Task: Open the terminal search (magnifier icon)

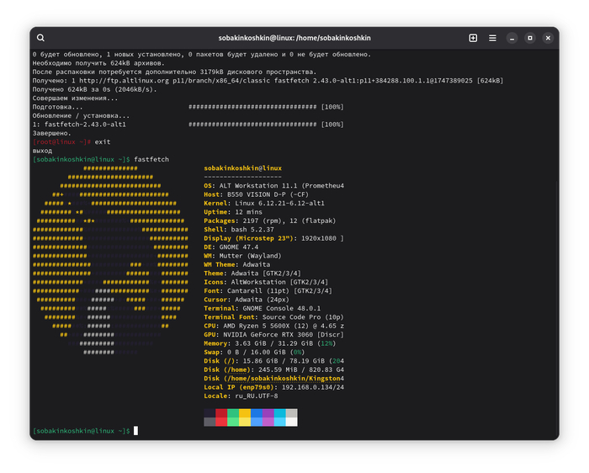Action: (41, 38)
